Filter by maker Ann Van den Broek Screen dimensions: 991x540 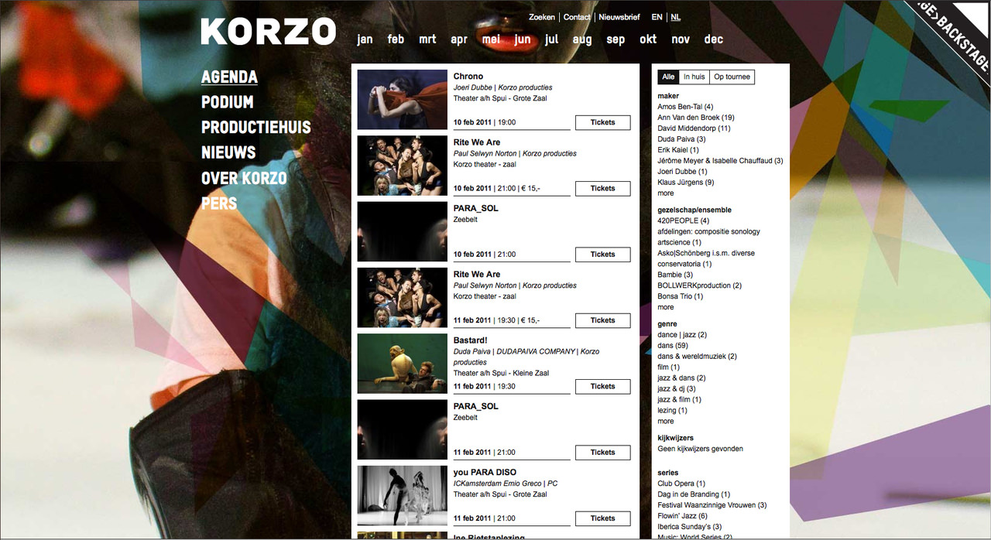point(696,118)
